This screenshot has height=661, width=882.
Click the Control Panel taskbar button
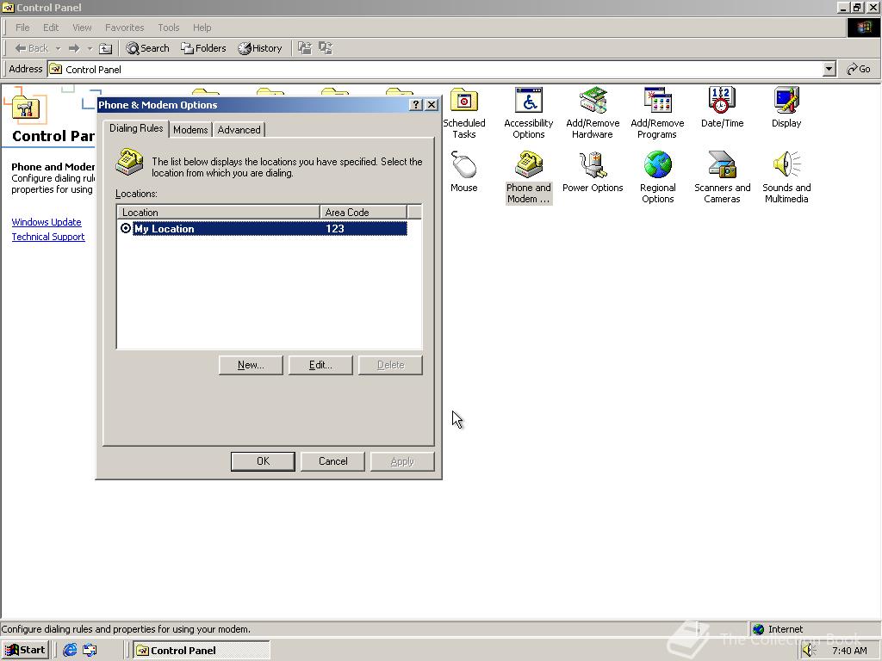click(202, 651)
